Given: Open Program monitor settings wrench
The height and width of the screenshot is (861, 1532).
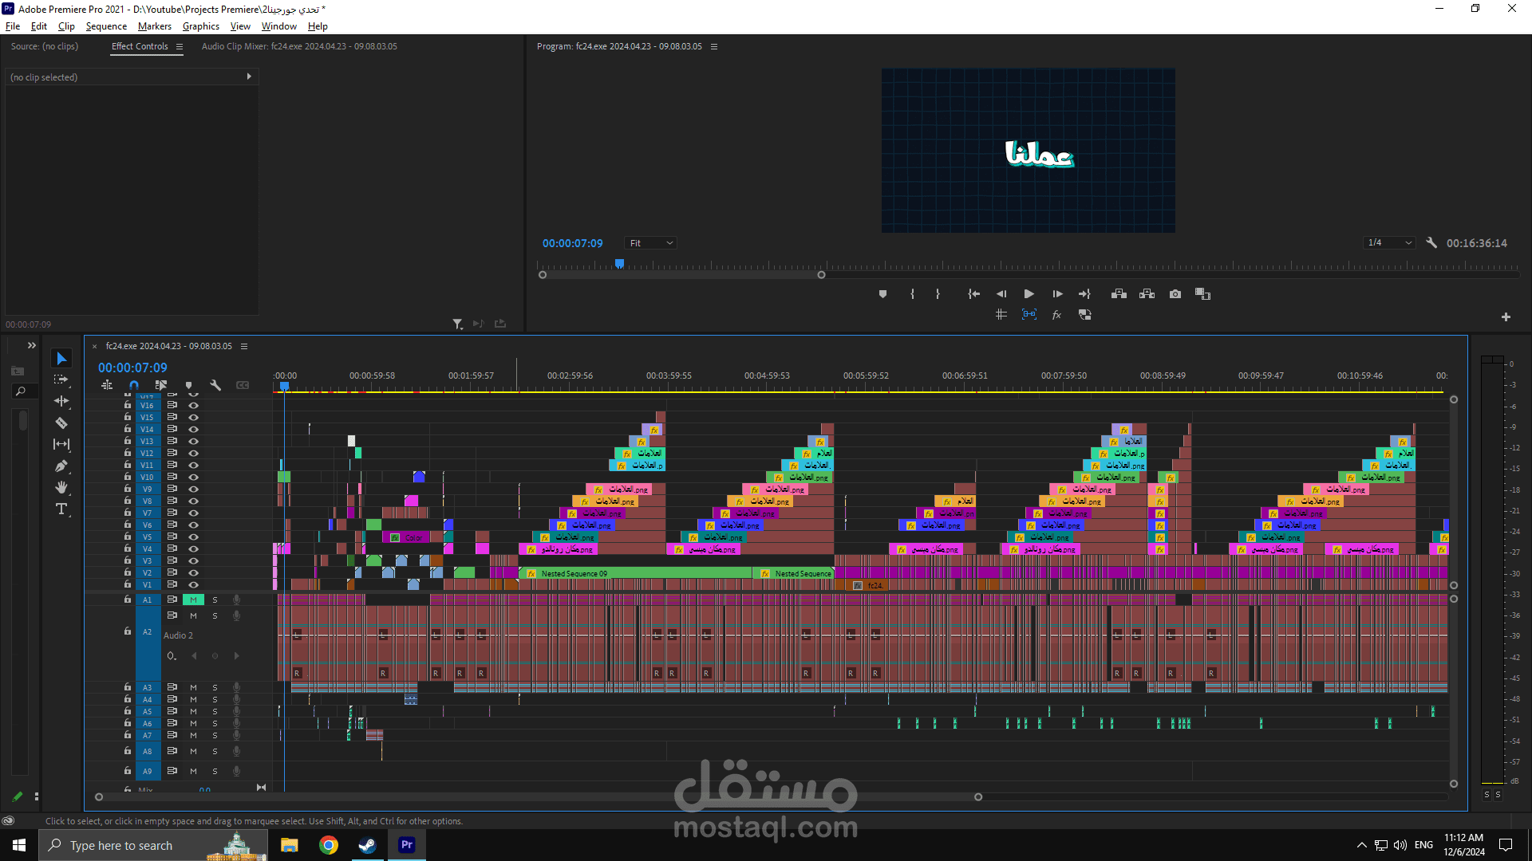Looking at the screenshot, I should tap(1431, 243).
